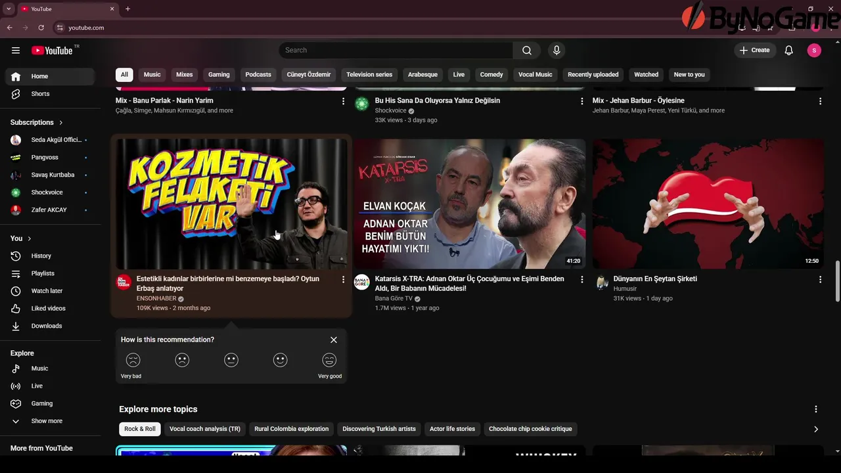Select Television series chip
841x473 pixels.
(x=369, y=75)
